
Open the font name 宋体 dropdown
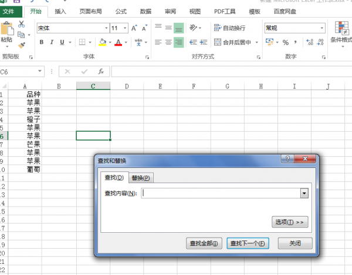click(x=106, y=28)
